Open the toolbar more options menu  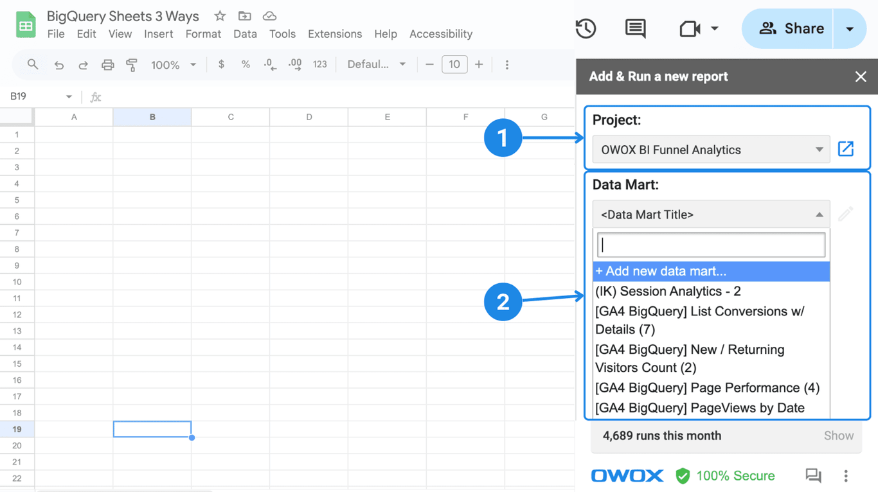(x=507, y=65)
